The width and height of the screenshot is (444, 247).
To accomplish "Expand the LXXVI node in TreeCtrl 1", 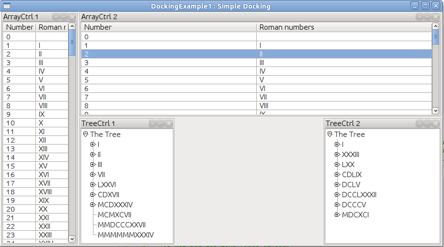I will pyautogui.click(x=93, y=185).
